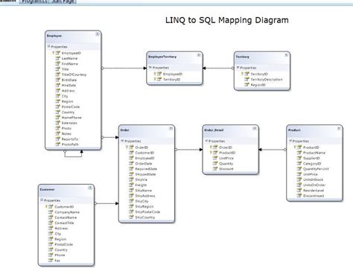
Task: Click the TerritoryID property icon in EmployeeTerritory
Action: coord(159,80)
